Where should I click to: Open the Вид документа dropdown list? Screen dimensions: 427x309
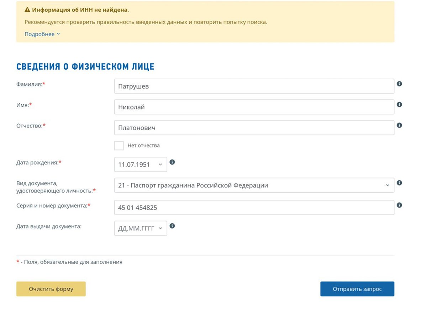coord(254,185)
